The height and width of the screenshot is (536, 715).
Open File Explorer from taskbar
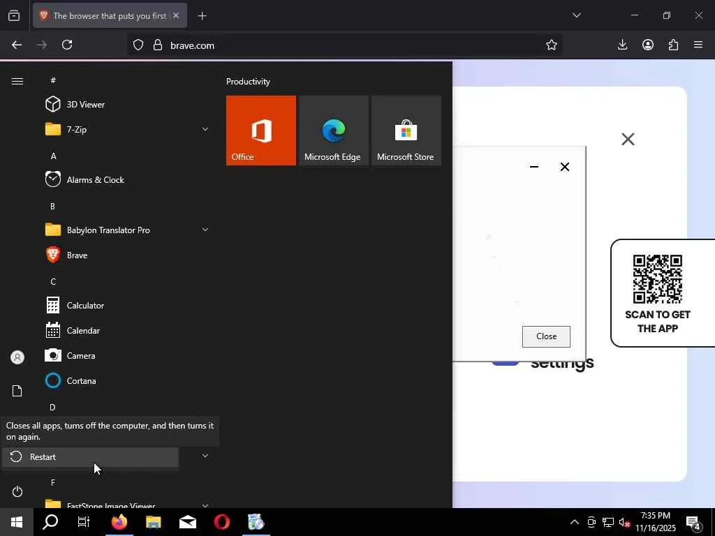point(154,522)
